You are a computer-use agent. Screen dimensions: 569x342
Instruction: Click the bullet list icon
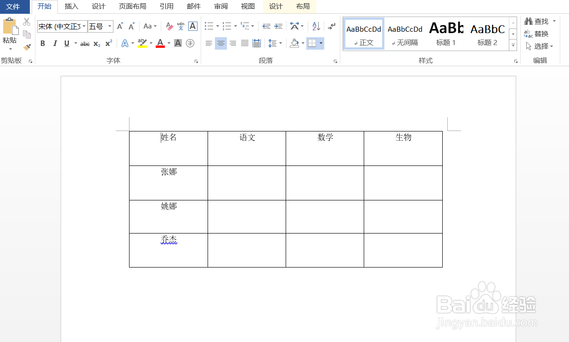pyautogui.click(x=209, y=26)
